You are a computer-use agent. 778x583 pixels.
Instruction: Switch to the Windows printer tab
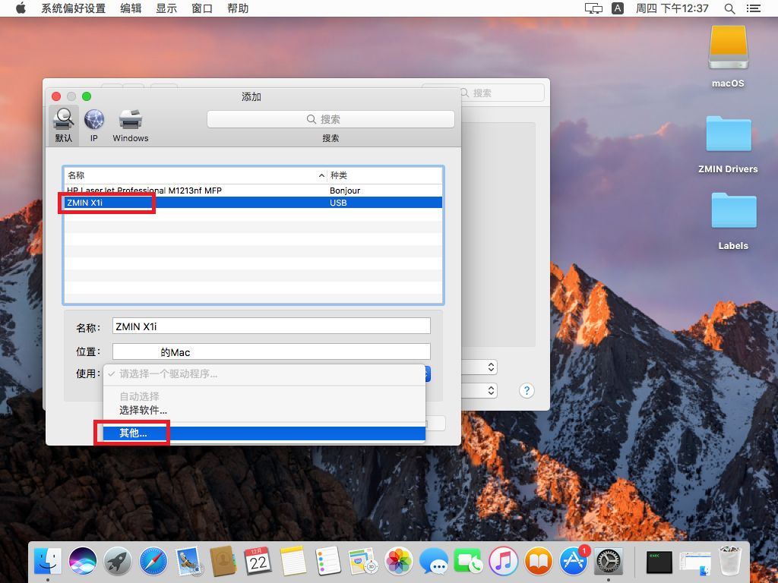131,125
